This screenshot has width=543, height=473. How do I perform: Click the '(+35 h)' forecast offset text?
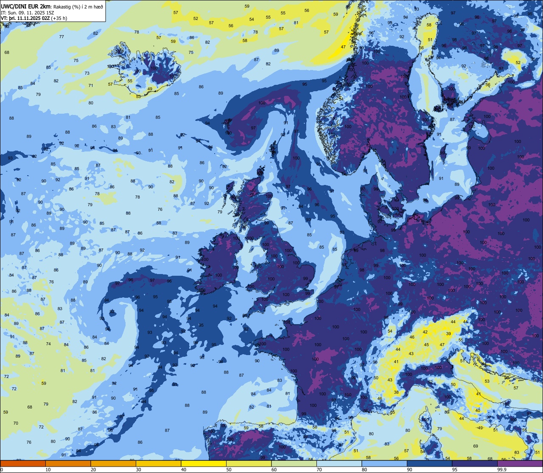tap(59, 18)
